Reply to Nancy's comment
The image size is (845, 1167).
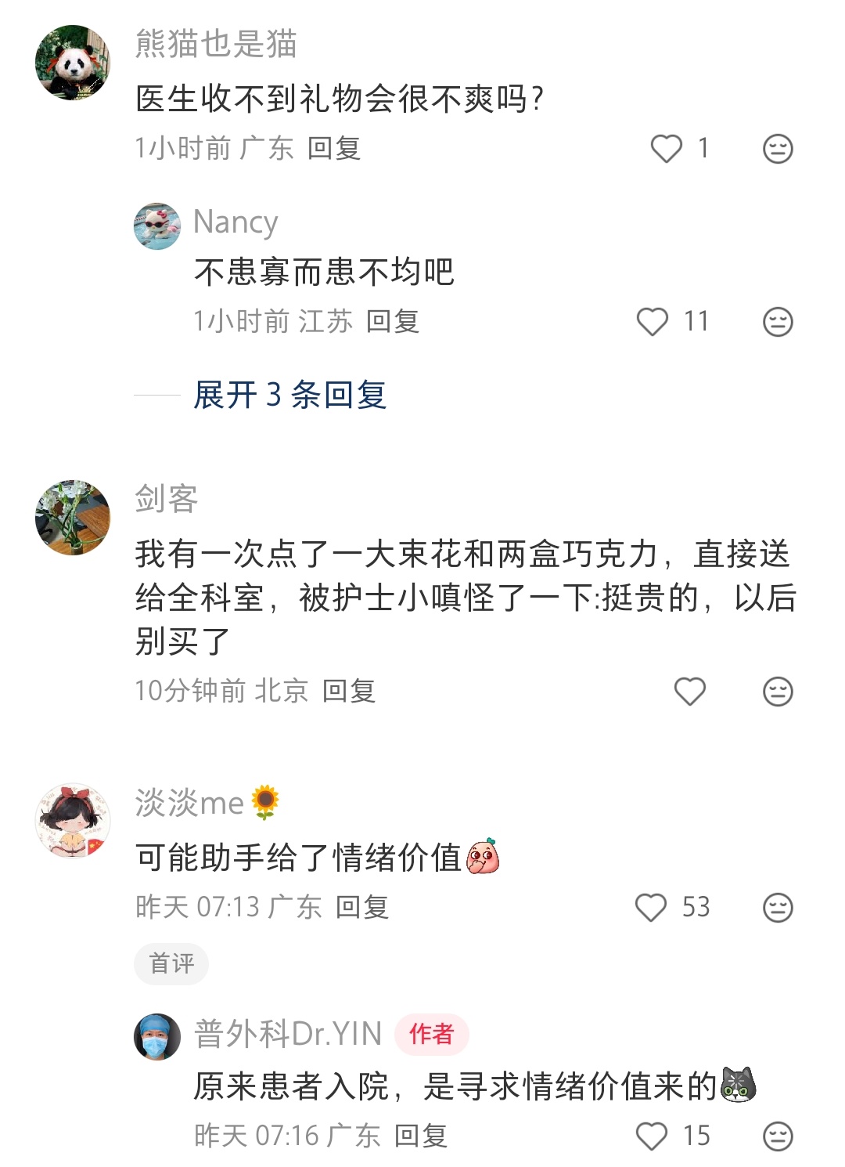(393, 321)
